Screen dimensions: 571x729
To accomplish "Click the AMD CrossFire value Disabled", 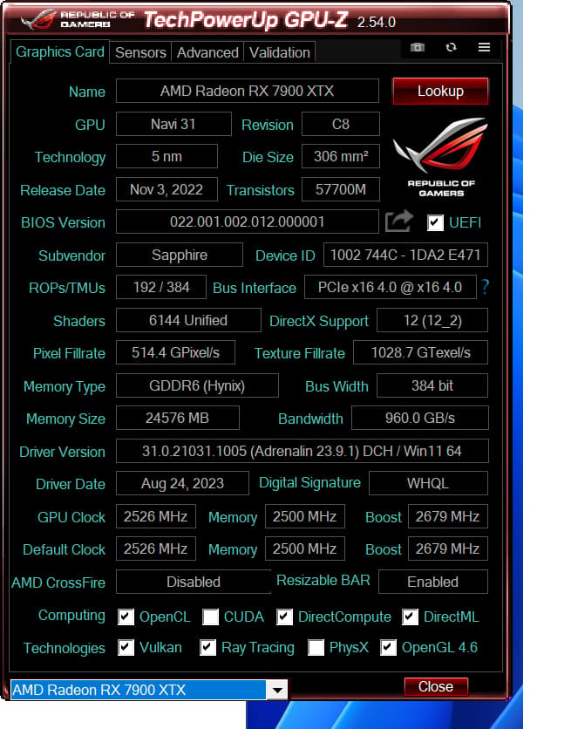I will coord(194,582).
